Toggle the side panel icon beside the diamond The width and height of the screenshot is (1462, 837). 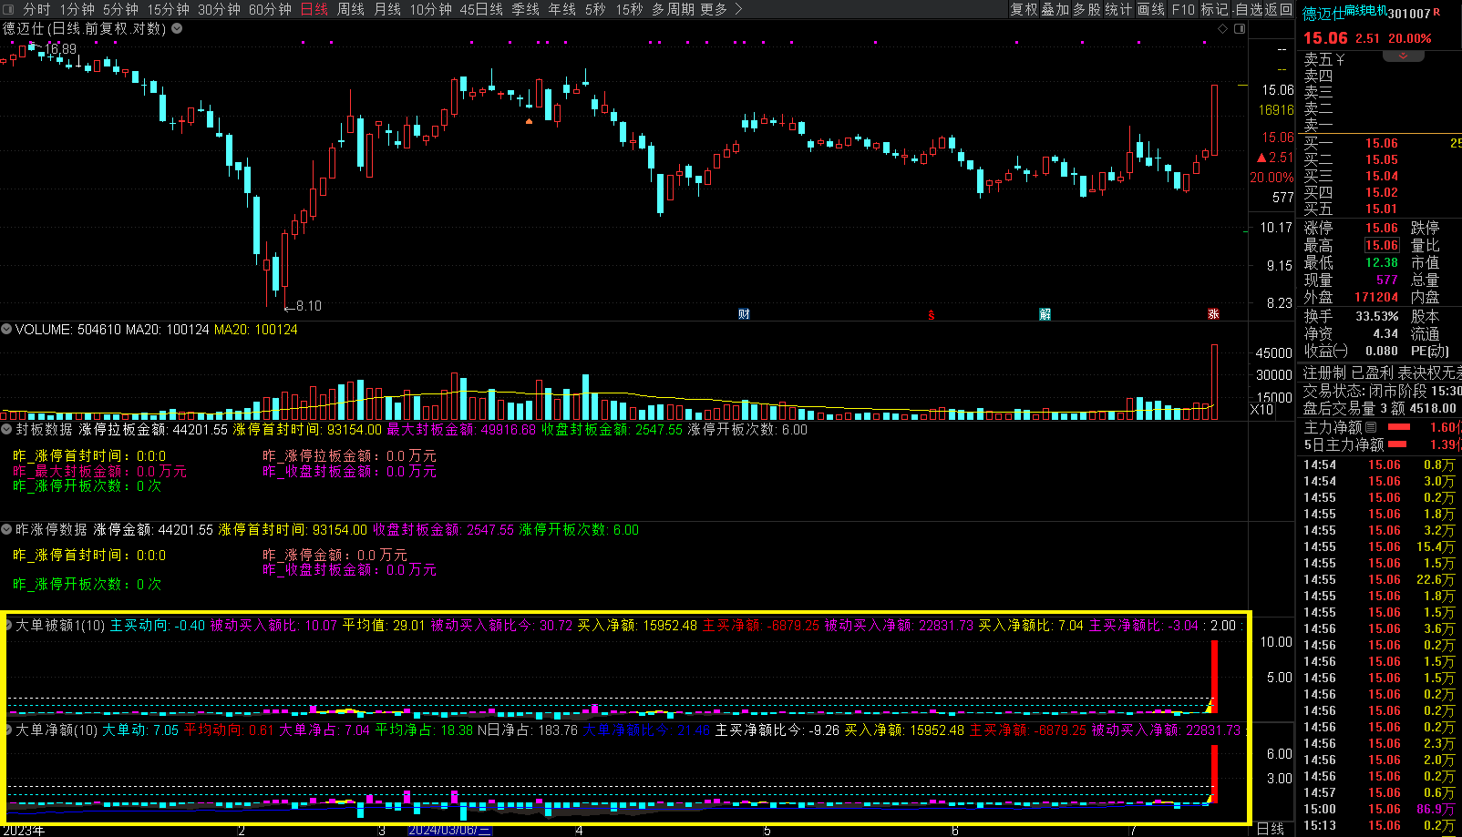point(1240,29)
